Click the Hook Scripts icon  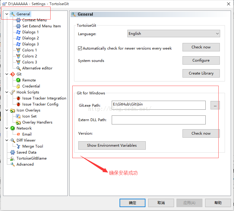tap(13, 92)
